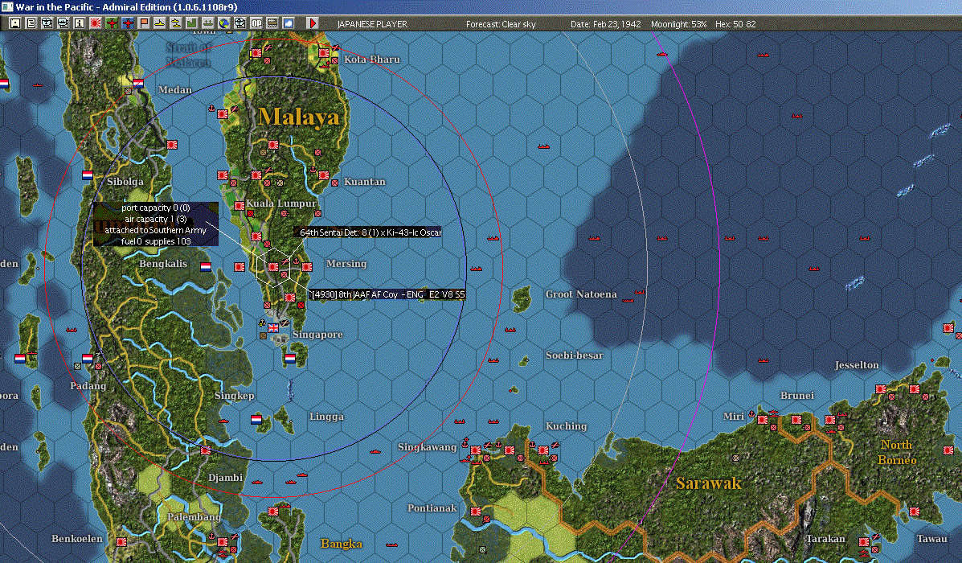Click the JAPANESE PLAYER status text
Viewport: 962px width, 563px height.
372,24
